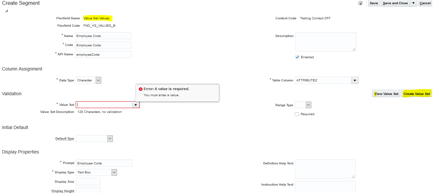The height and width of the screenshot is (193, 434).
Task: Uncheck the Enabled checkbox
Action: pos(297,57)
